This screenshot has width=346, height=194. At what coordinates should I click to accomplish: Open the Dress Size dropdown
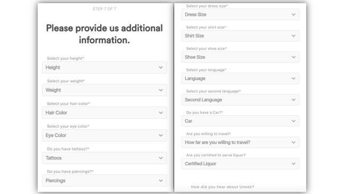click(x=240, y=14)
